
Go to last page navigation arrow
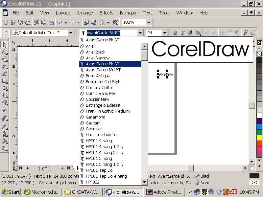point(68,168)
